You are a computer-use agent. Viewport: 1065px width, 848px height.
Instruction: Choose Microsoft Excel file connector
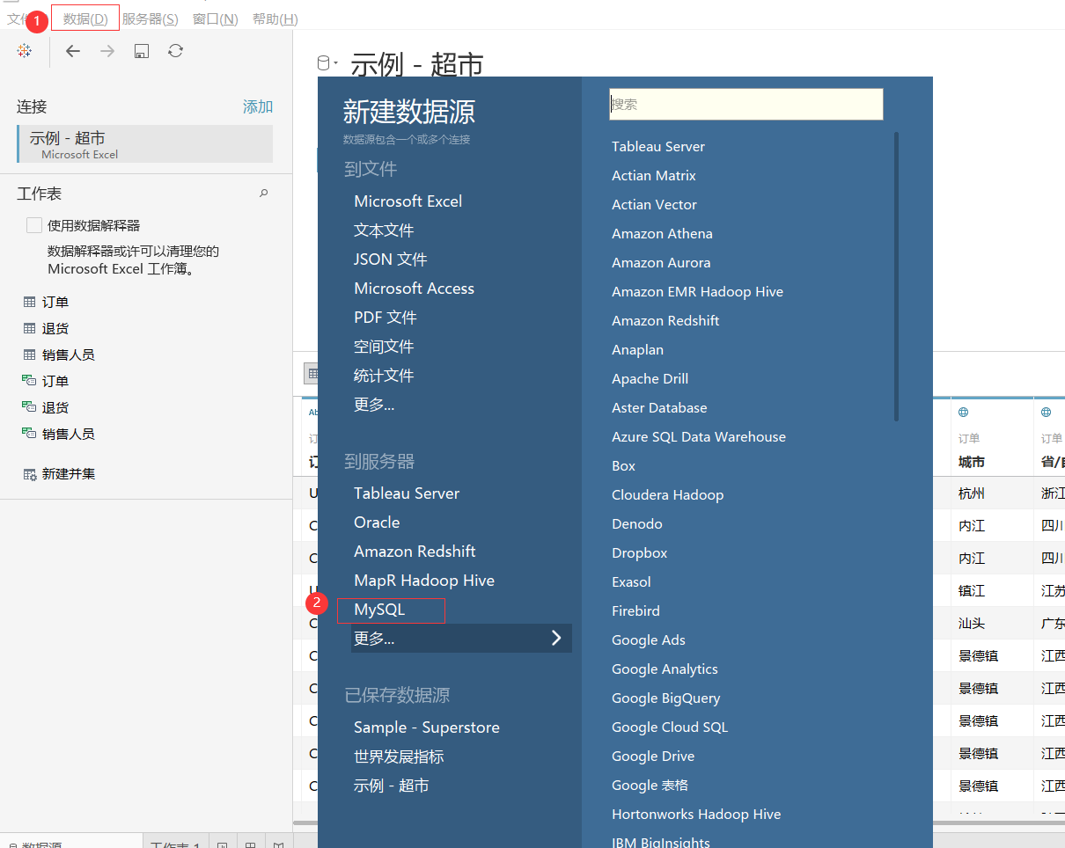tap(408, 201)
